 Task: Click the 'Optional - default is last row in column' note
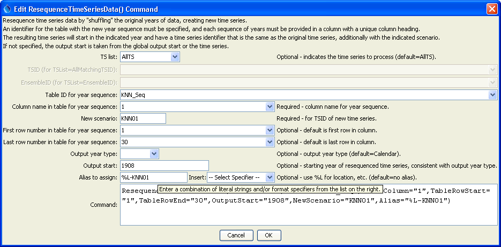tap(326, 142)
